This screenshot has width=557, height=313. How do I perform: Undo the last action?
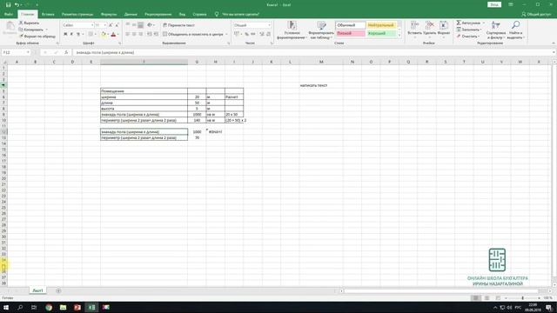[x=17, y=4]
